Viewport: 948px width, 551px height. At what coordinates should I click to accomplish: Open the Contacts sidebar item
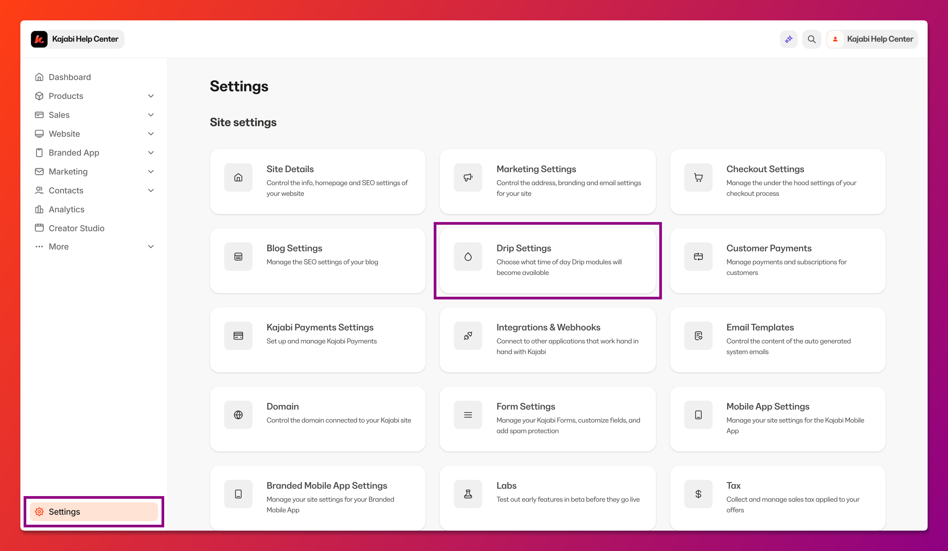point(94,190)
